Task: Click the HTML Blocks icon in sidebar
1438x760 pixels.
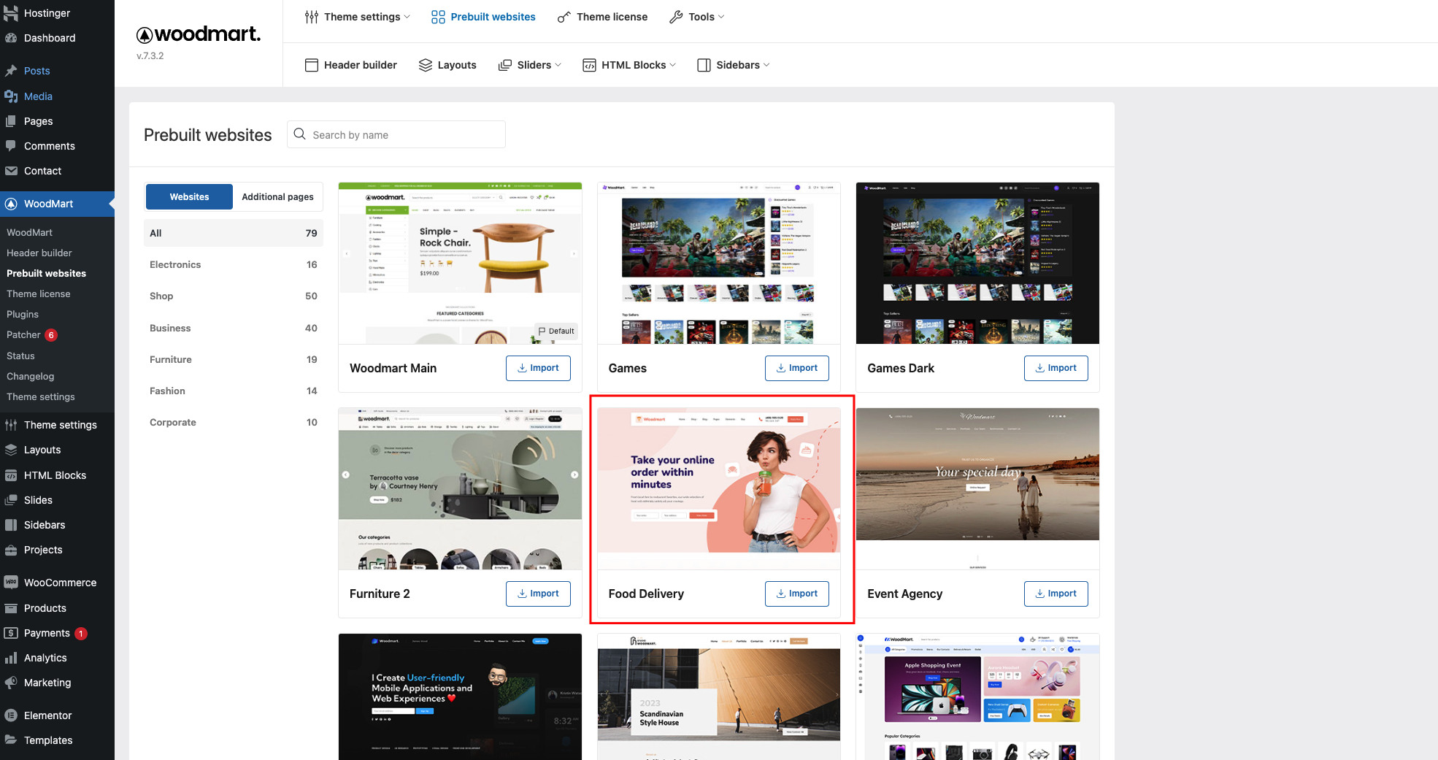Action: [11, 475]
